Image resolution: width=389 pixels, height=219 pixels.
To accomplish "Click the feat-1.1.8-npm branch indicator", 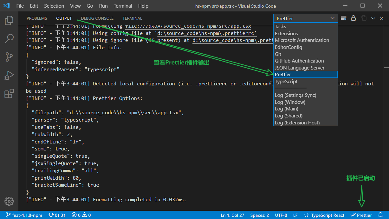I will [x=24, y=215].
